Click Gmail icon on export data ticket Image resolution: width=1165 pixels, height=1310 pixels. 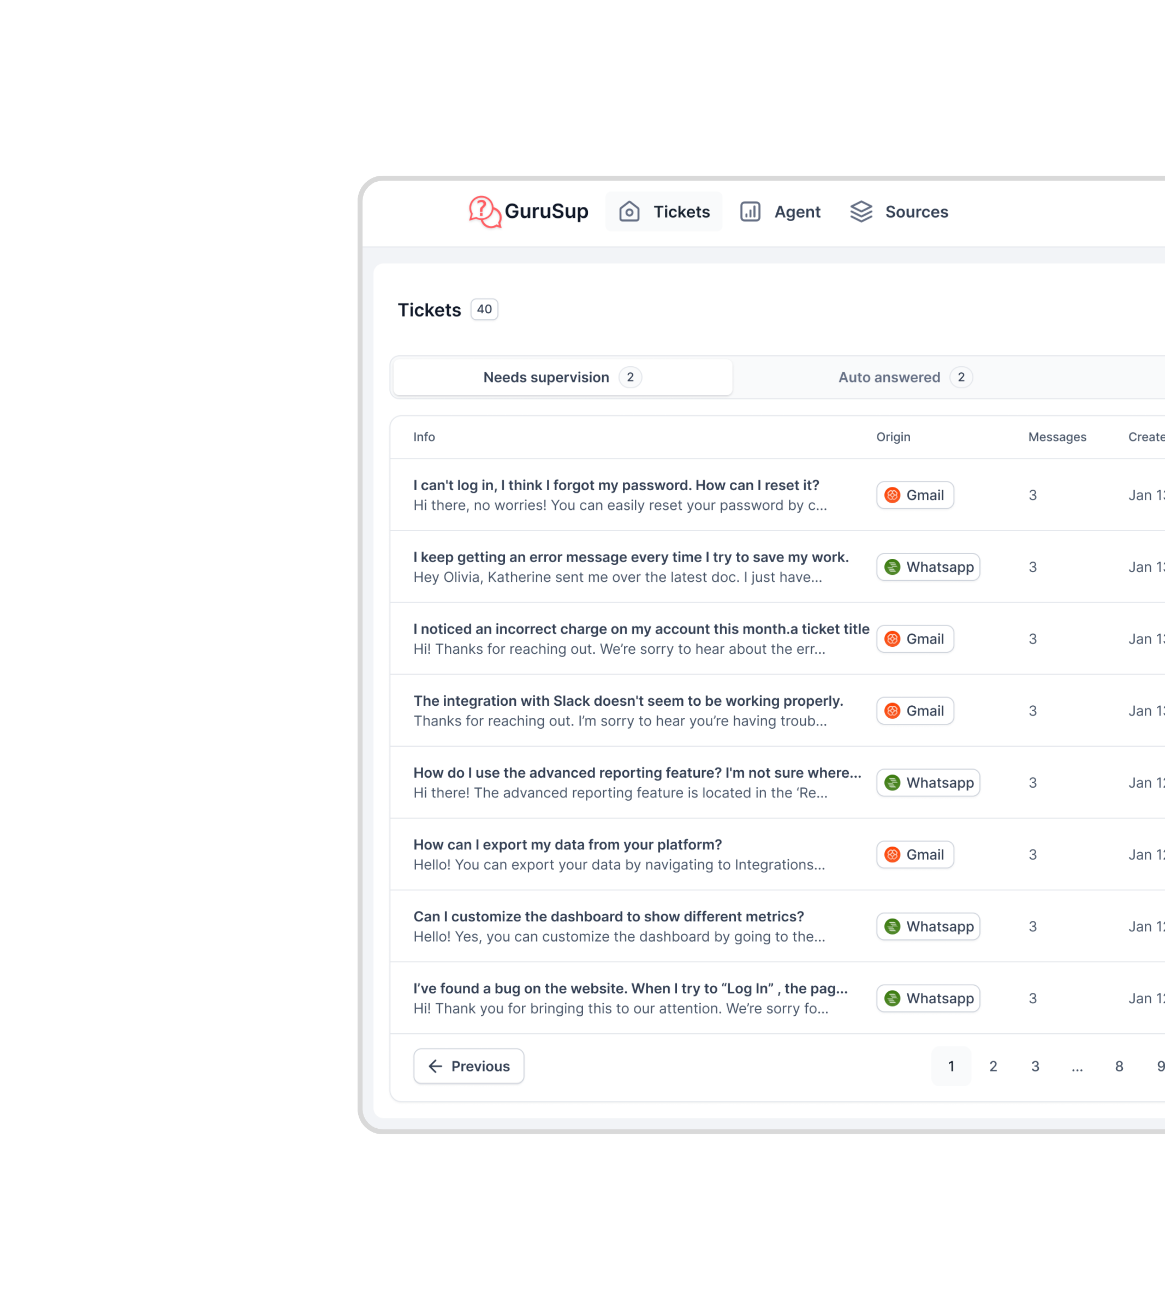pos(892,854)
